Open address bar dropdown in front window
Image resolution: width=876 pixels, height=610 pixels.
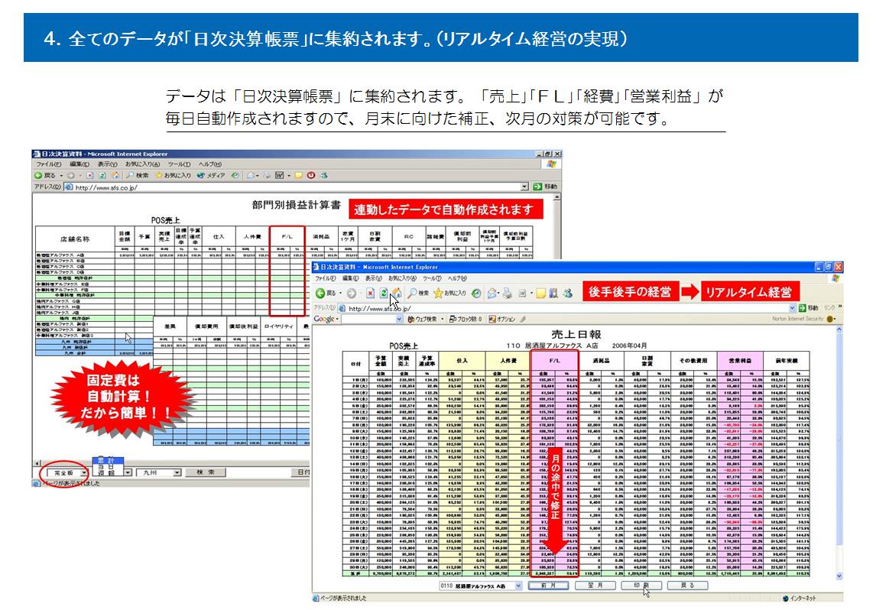[792, 308]
